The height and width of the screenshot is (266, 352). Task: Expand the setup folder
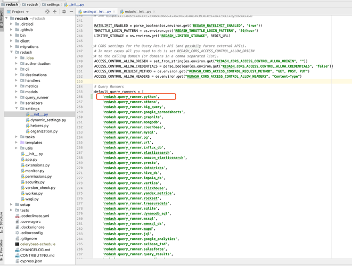tap(11, 204)
